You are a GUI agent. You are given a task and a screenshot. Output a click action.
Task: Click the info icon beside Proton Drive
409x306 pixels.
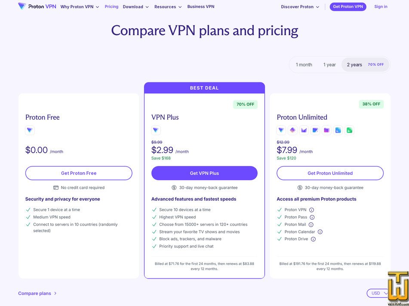(x=313, y=239)
